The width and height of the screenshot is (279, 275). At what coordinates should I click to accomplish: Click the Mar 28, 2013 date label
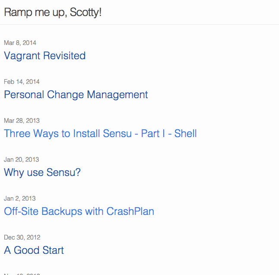(x=22, y=121)
